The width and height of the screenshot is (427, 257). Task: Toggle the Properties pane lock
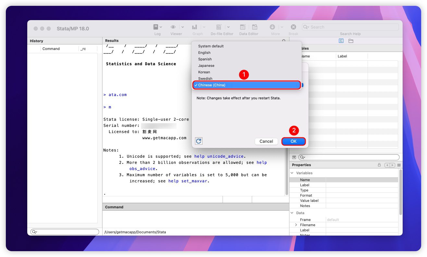coord(379,165)
